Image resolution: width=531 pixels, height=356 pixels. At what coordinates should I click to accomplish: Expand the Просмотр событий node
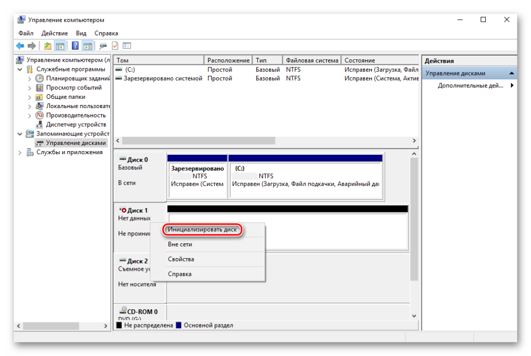pos(30,88)
